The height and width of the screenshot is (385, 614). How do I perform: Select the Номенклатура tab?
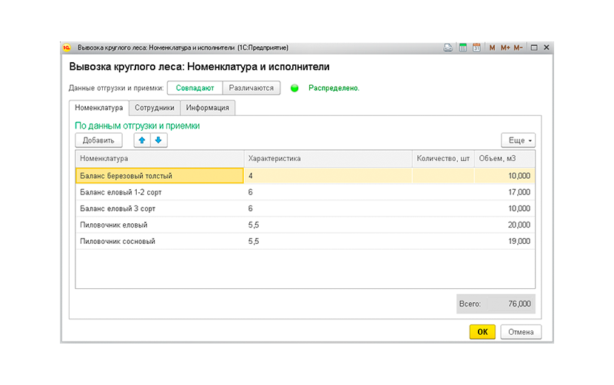(99, 108)
